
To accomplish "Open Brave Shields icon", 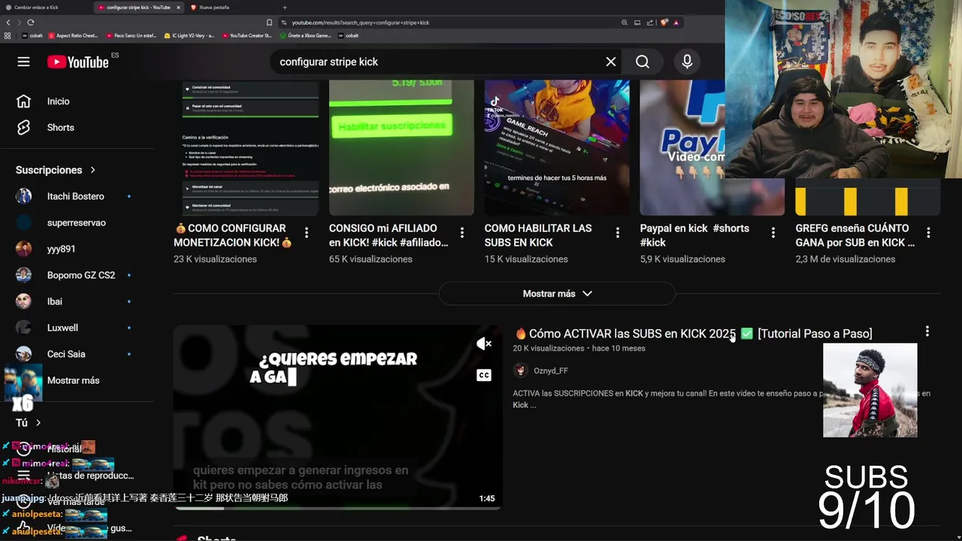I will [x=664, y=23].
